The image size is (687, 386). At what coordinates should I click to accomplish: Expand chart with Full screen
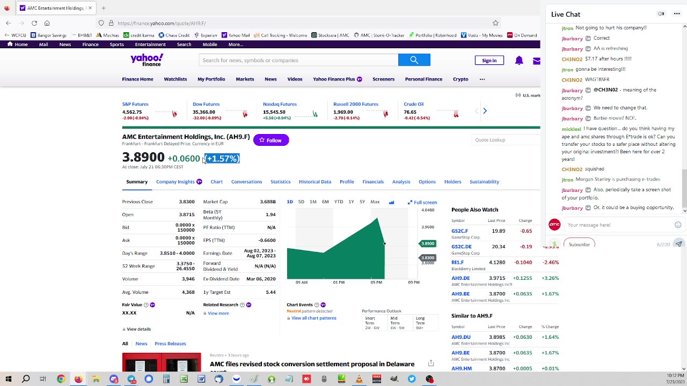click(x=422, y=202)
